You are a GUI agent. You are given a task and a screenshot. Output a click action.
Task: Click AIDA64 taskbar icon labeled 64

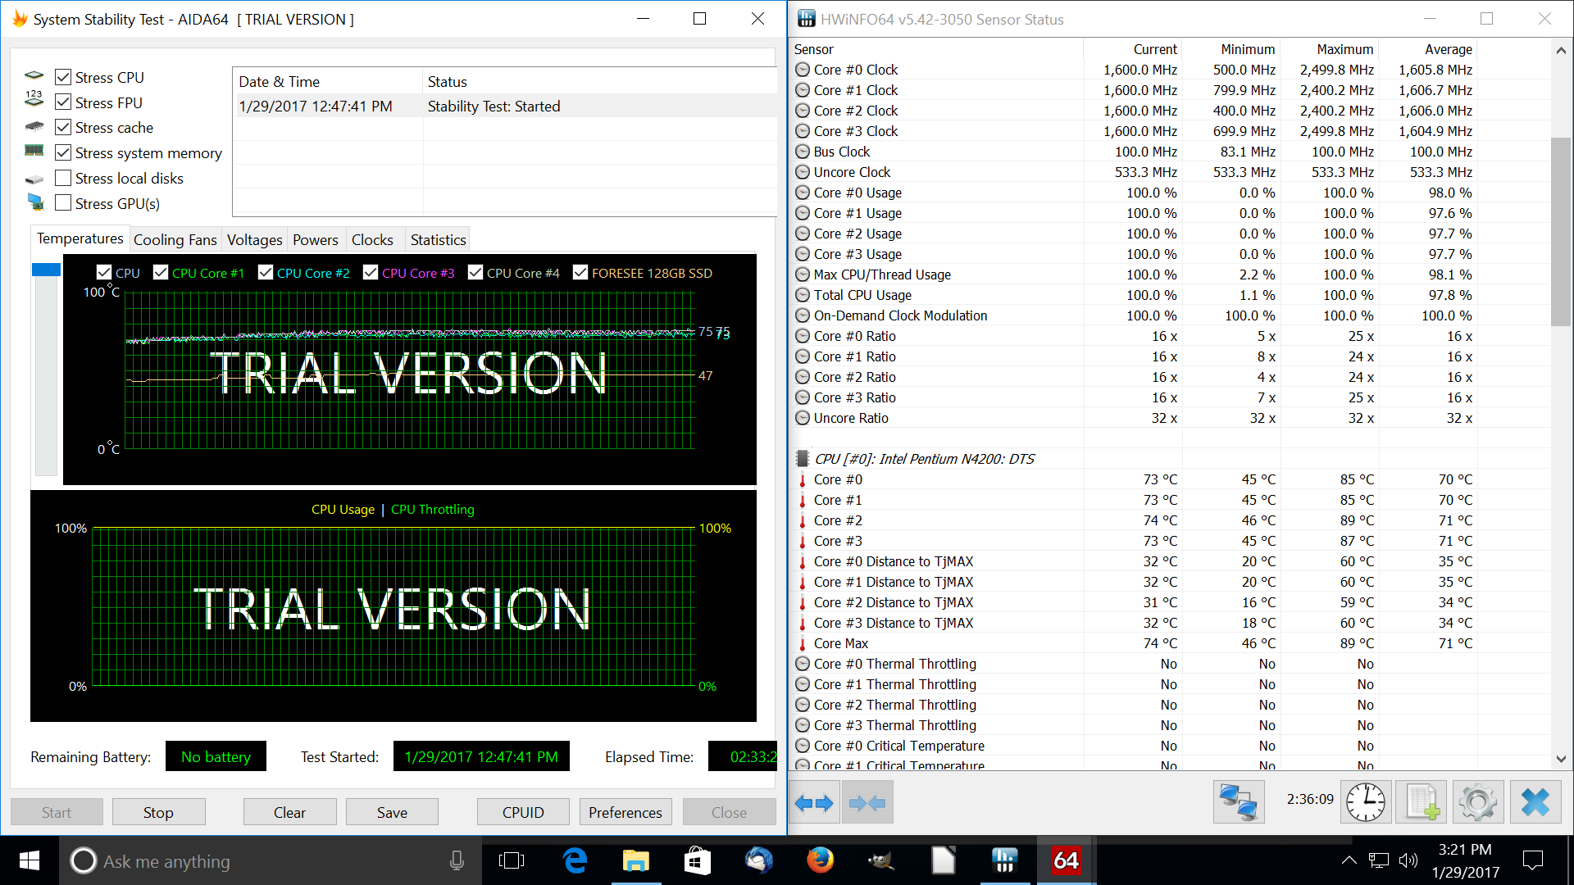click(1066, 860)
